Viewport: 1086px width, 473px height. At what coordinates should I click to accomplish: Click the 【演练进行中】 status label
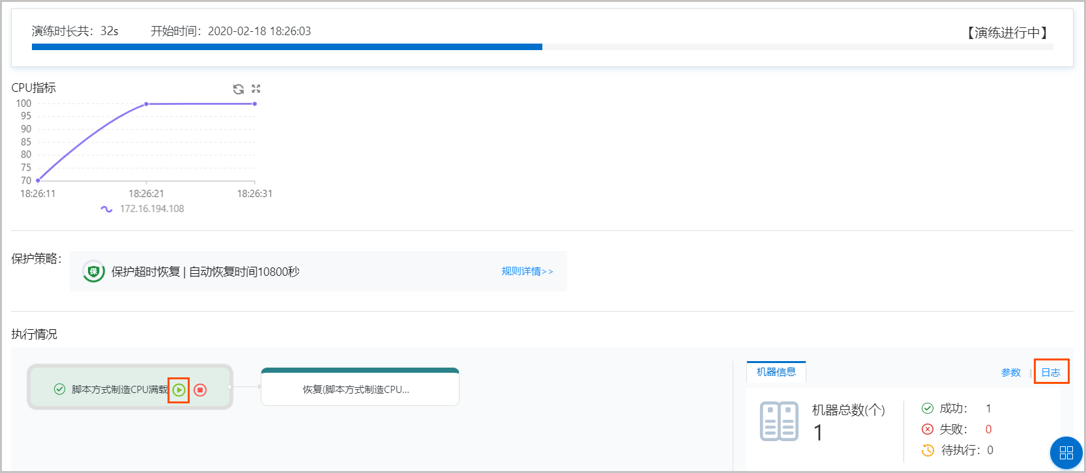(x=1007, y=33)
